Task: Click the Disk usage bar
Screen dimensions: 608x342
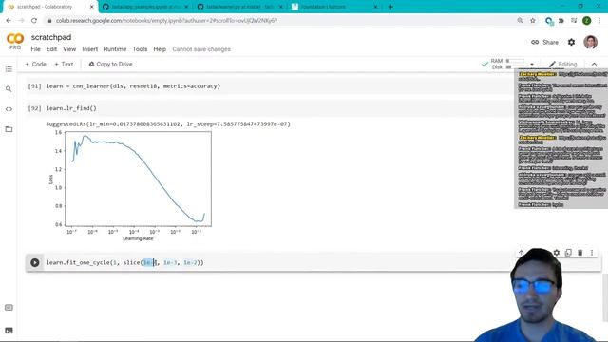Action: [x=515, y=67]
